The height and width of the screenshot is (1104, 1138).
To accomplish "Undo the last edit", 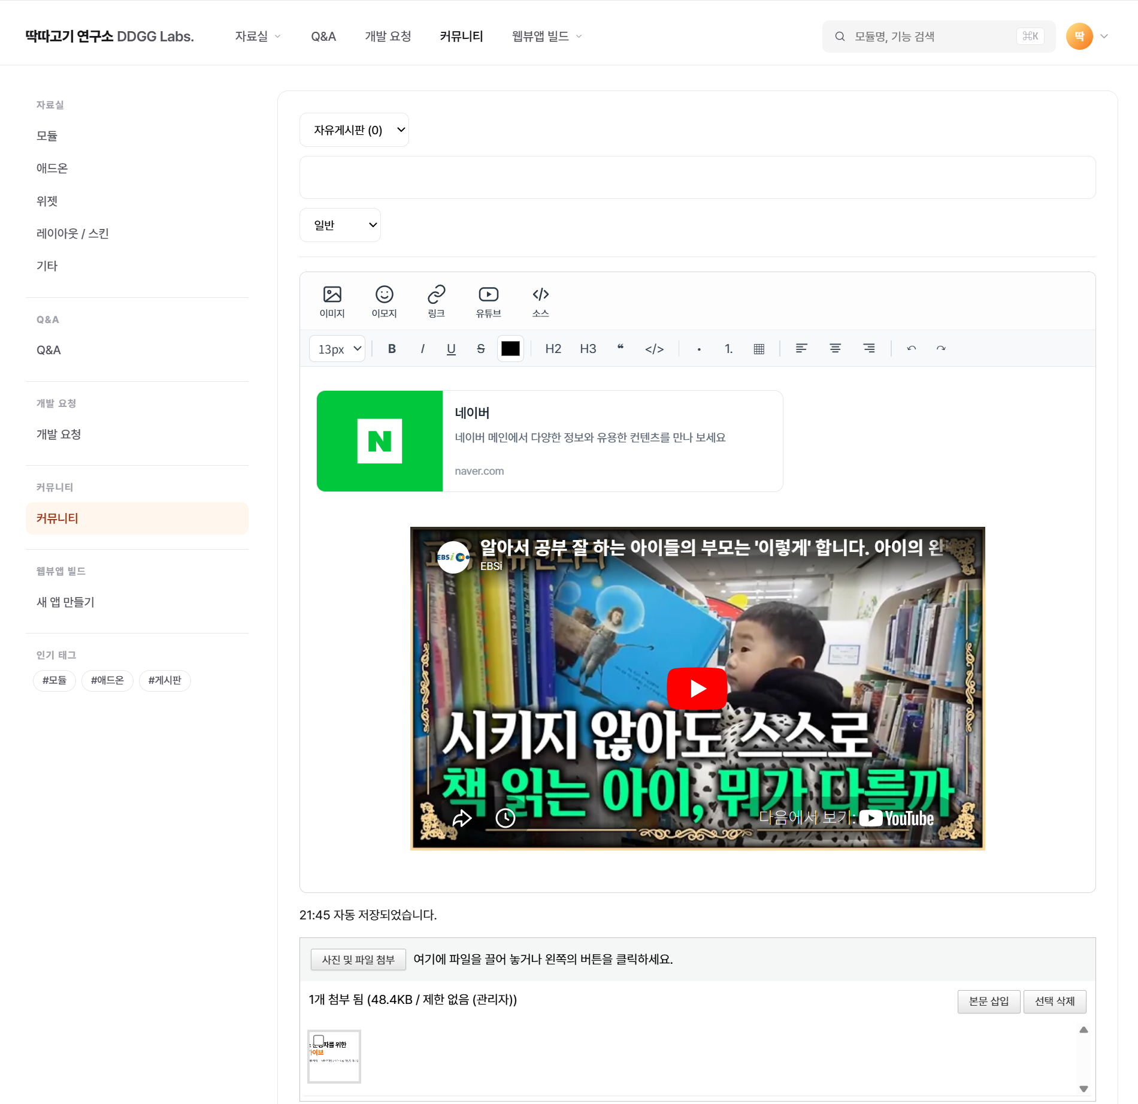I will 912,349.
